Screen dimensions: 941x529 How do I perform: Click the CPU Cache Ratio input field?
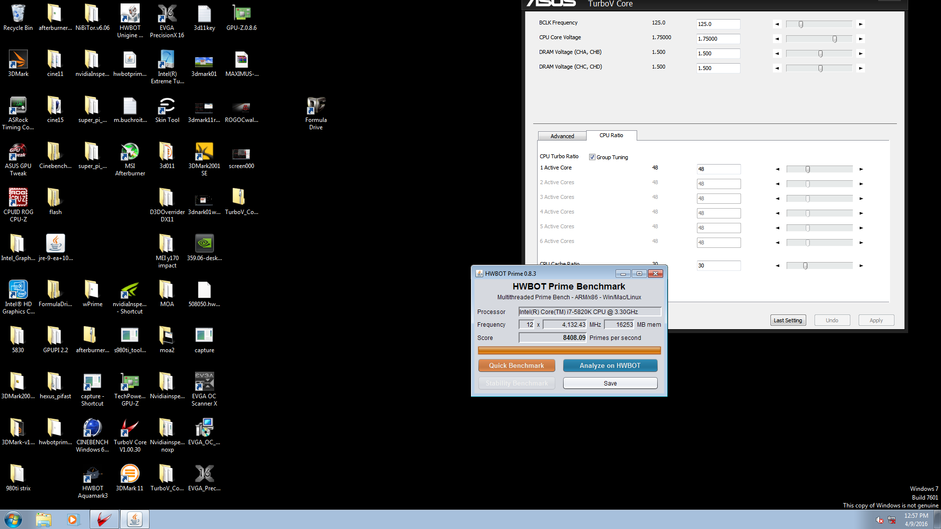pos(718,265)
